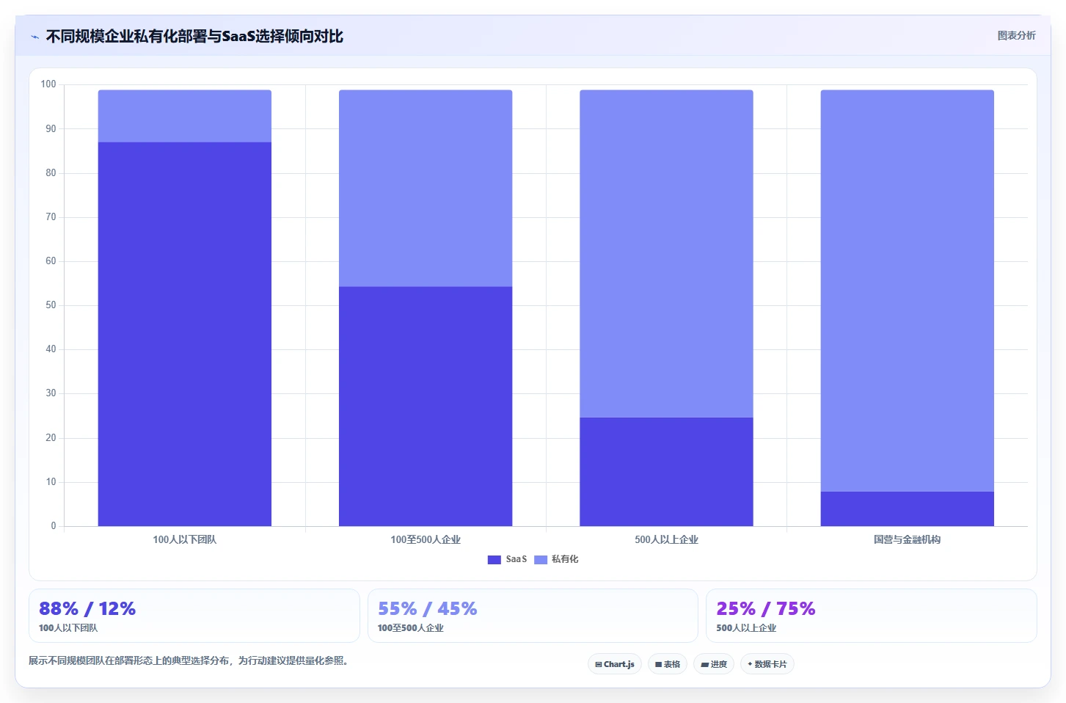
Task: Click the 私有化 bar segment for 国营与金融机构
Action: tap(907, 291)
